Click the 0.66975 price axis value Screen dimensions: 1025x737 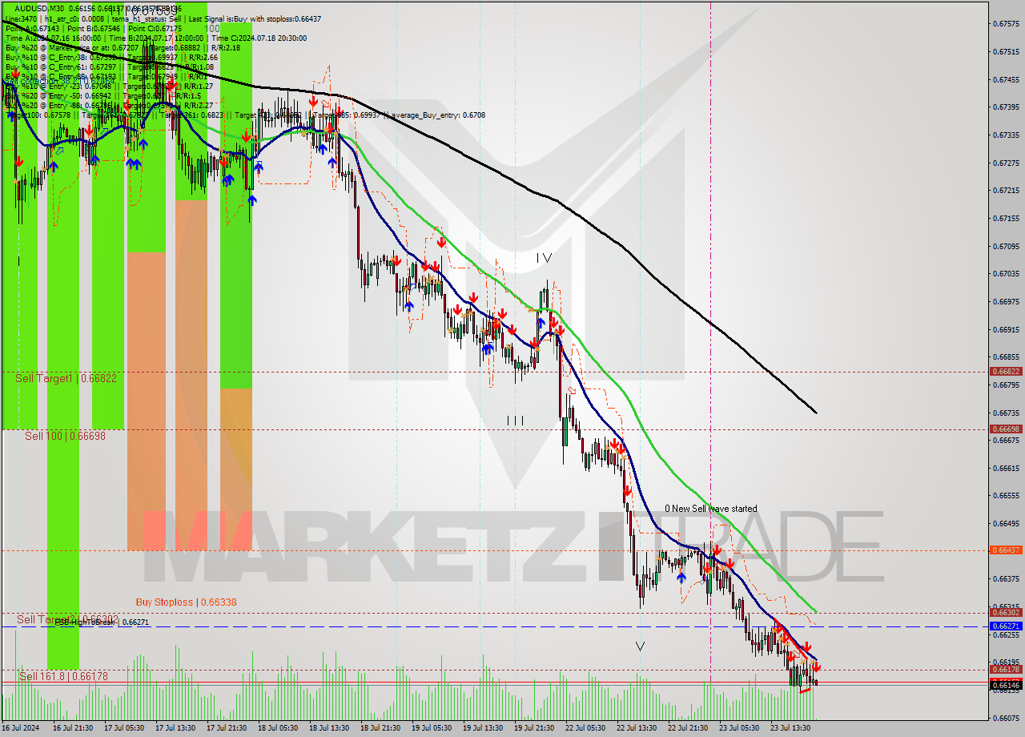point(1006,302)
